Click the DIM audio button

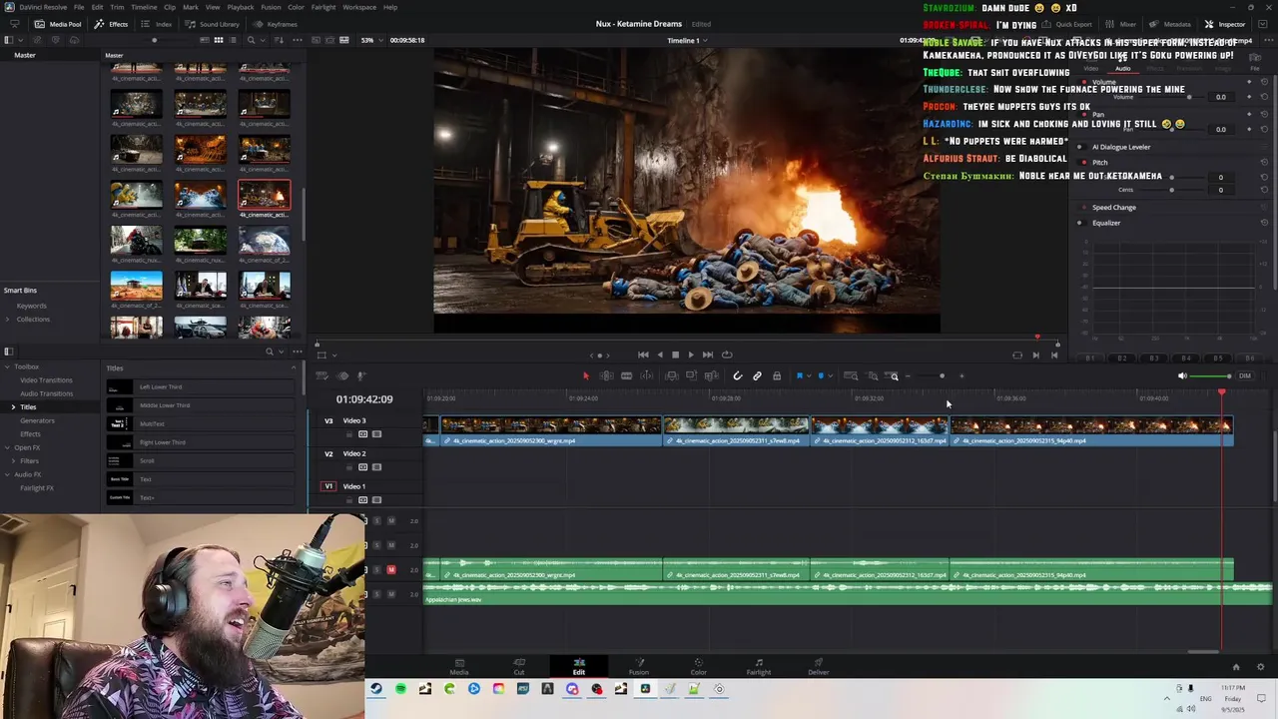1245,376
